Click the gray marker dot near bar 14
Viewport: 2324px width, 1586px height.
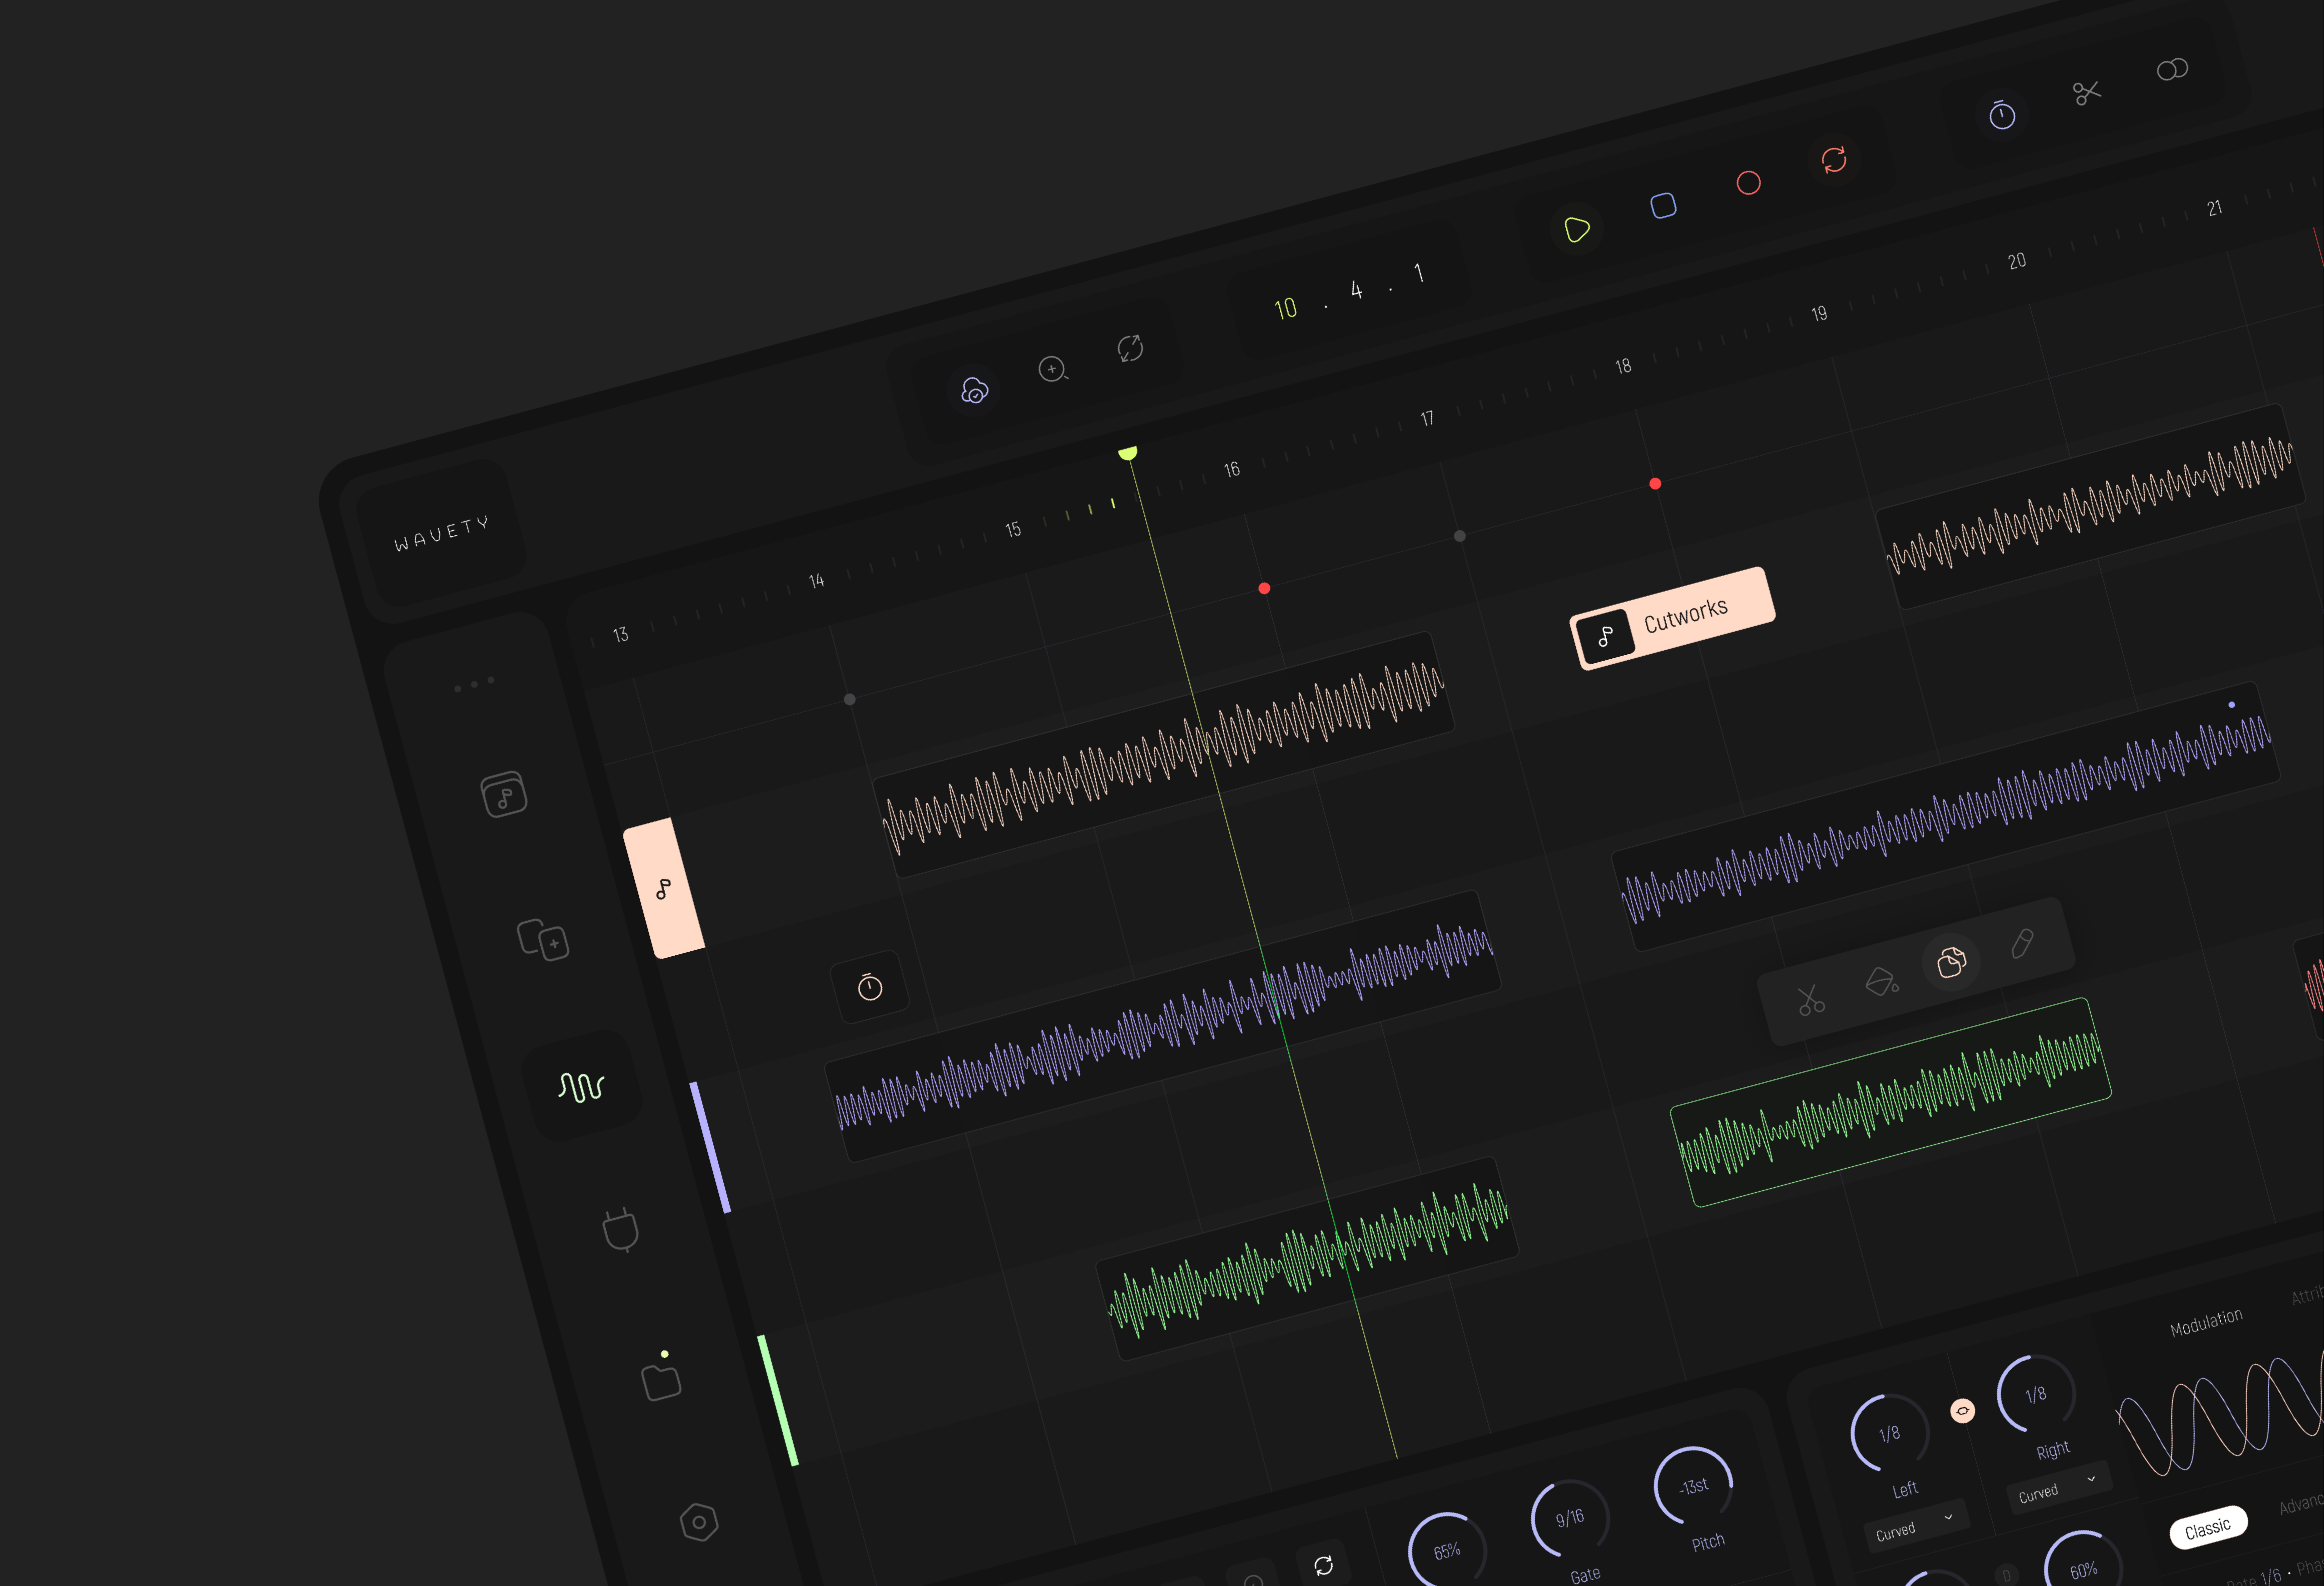850,700
